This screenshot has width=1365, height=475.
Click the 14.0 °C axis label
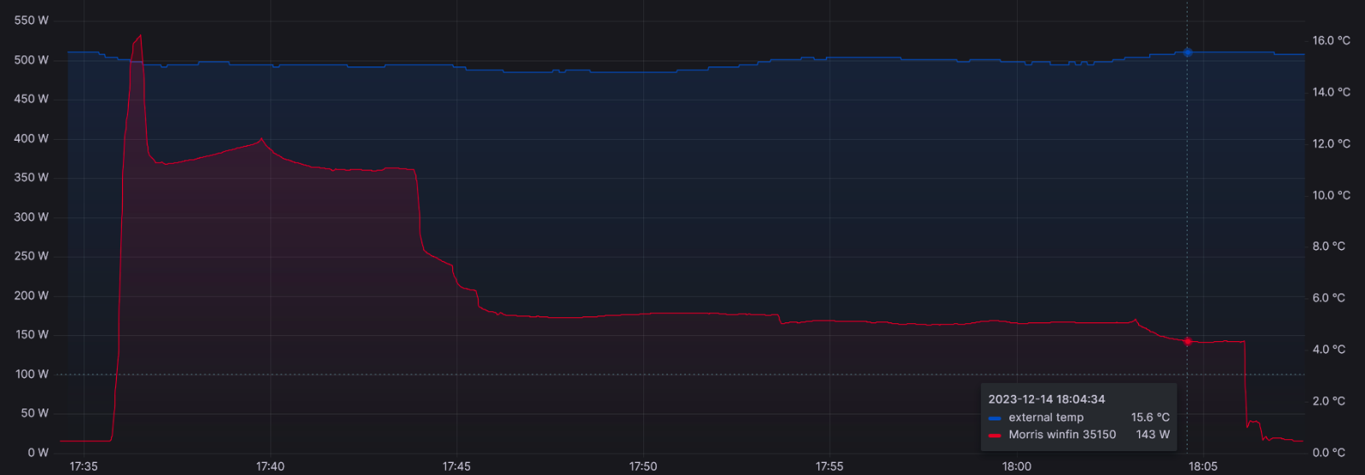tap(1331, 92)
